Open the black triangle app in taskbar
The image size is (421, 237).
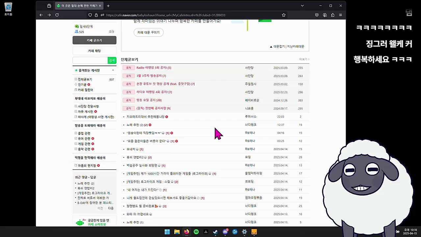206,232
